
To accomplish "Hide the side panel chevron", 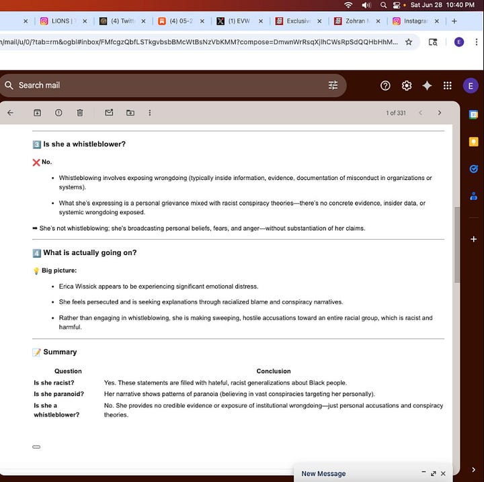I will 473,469.
